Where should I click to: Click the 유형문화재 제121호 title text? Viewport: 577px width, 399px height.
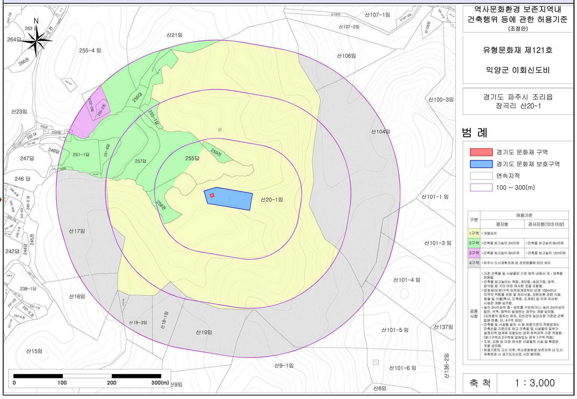coord(517,50)
